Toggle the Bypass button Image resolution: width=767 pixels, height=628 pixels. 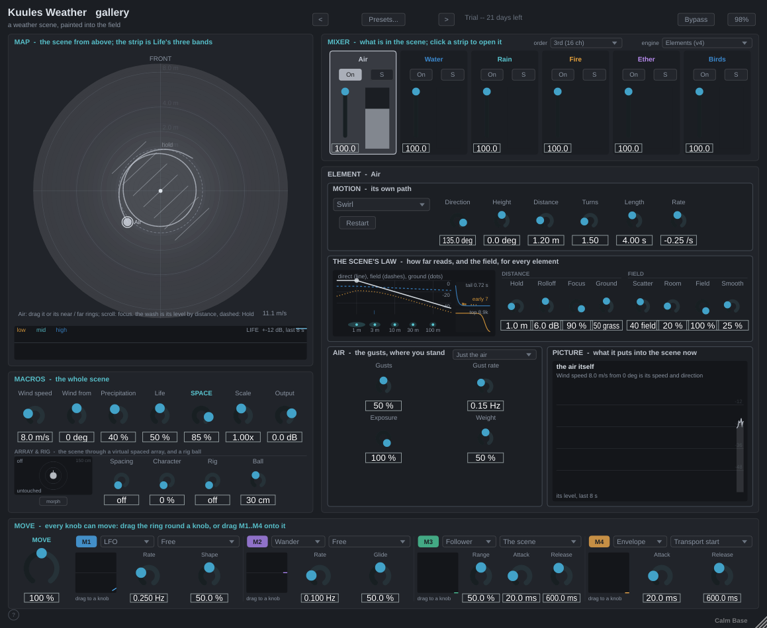[696, 20]
